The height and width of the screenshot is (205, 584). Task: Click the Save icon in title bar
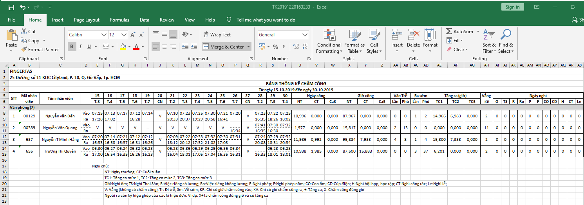point(11,7)
